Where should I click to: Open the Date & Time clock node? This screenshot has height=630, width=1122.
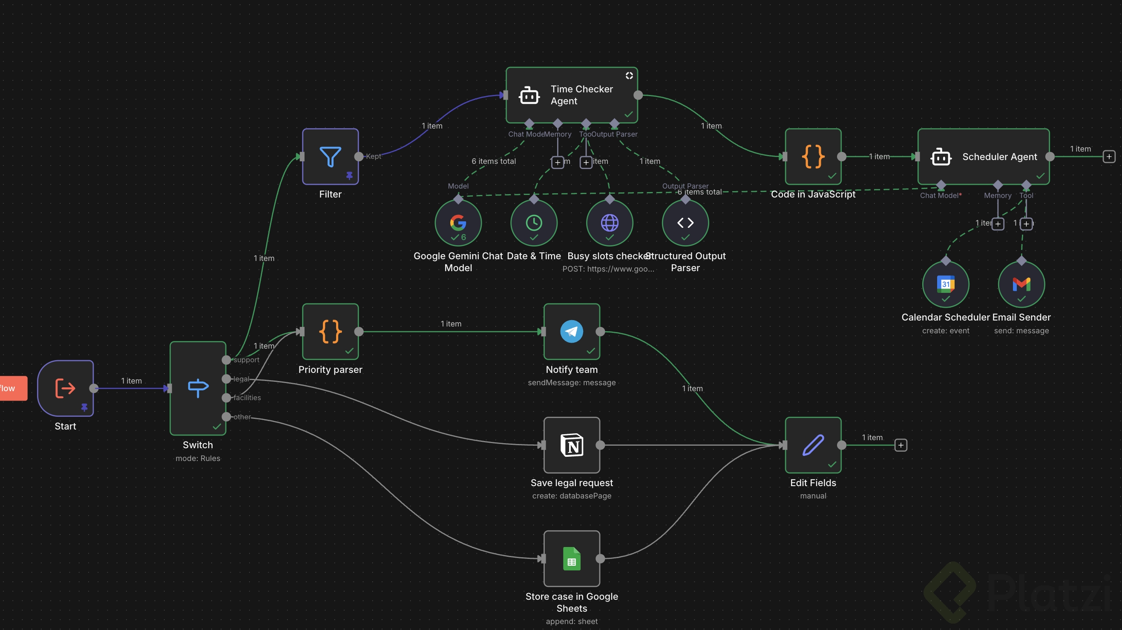534,223
